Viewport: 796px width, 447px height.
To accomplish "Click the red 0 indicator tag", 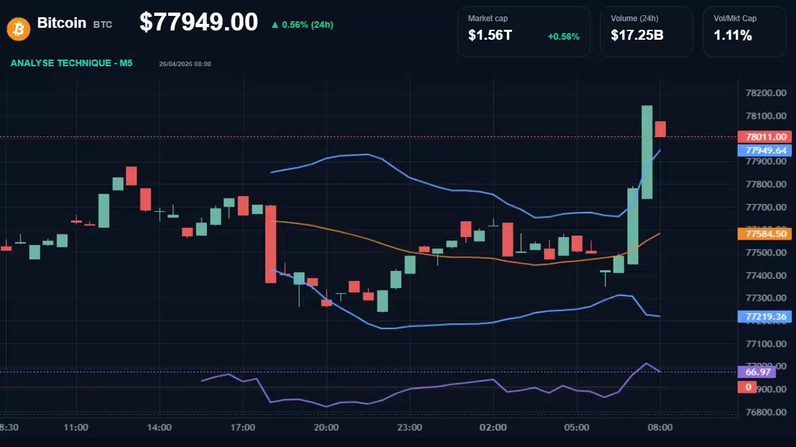I will click(746, 387).
